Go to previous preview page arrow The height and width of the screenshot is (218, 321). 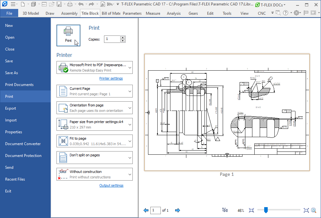click(x=146, y=210)
